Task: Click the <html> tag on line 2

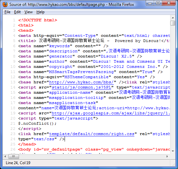Action: [x=26, y=25]
